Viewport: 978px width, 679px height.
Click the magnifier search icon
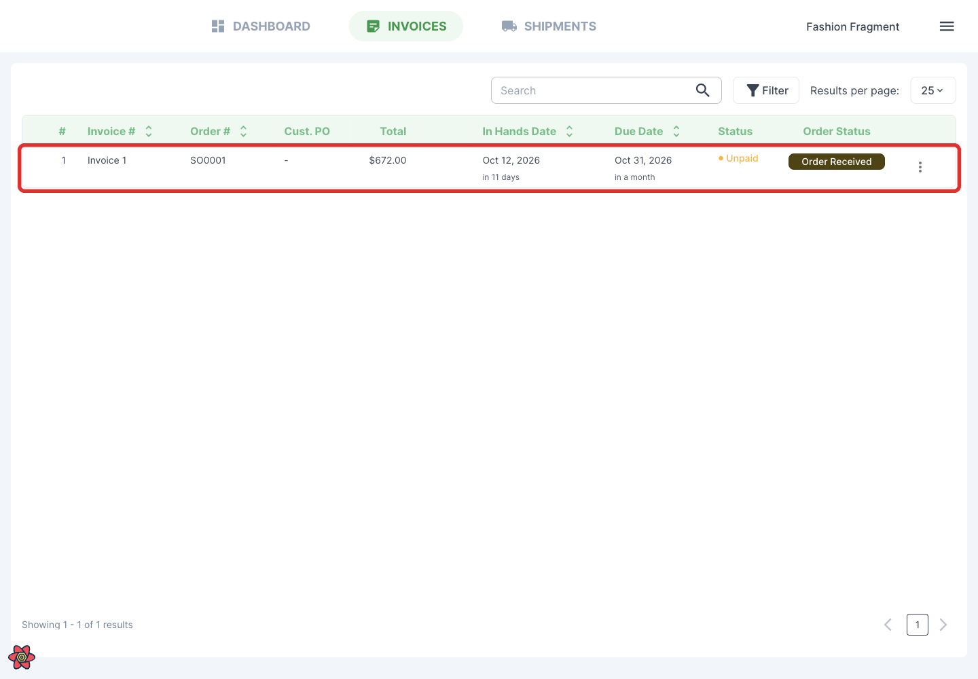click(703, 90)
